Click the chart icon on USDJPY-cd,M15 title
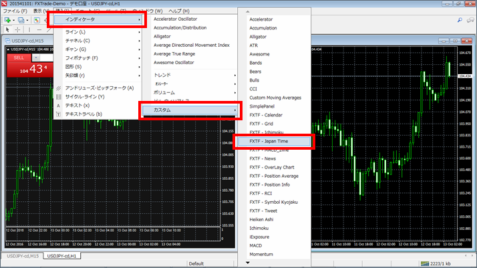Image resolution: width=477 pixels, height=268 pixels. 7,41
